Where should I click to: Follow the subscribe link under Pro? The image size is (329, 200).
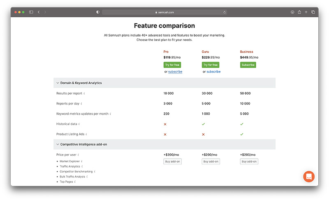click(175, 72)
